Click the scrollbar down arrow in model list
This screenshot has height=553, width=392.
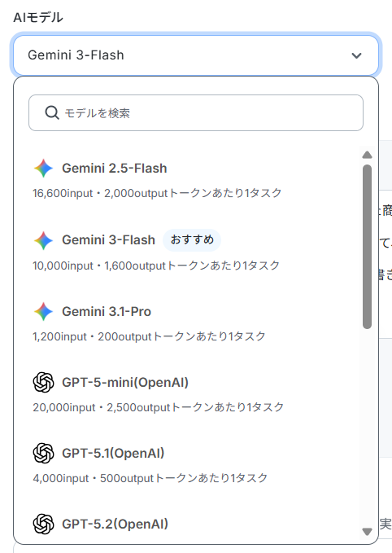click(x=367, y=532)
